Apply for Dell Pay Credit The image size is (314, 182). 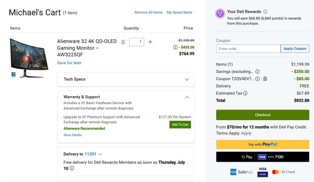point(246,133)
